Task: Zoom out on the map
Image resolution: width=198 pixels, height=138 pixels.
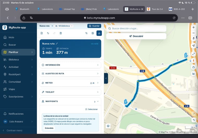Action: coord(194,33)
